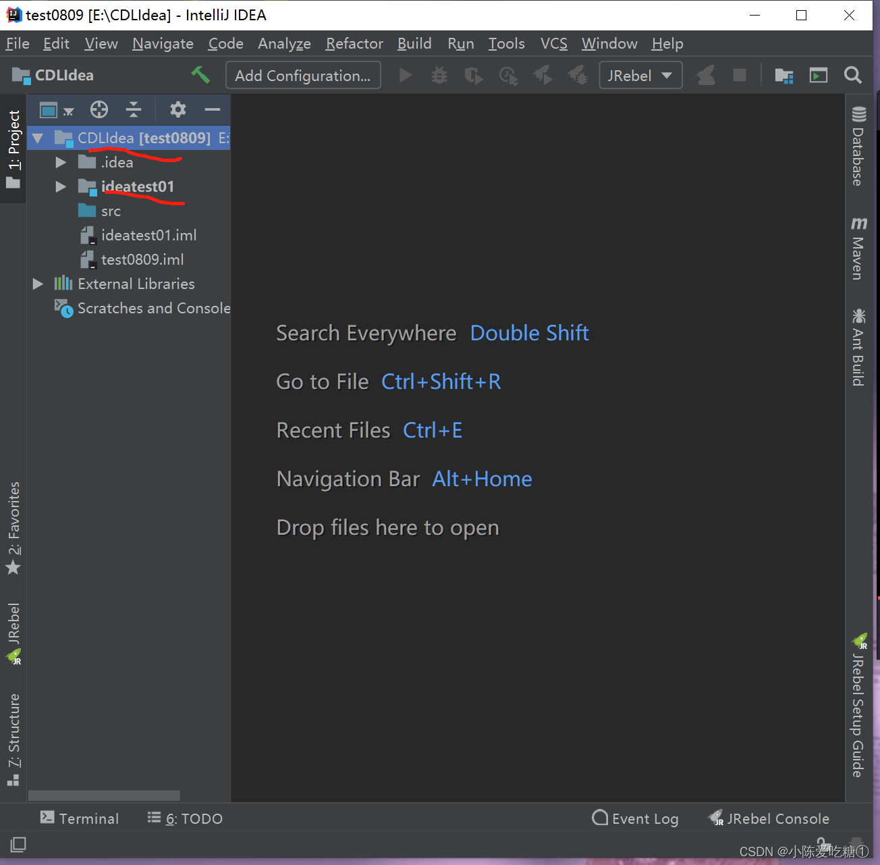Open the Terminal tab
This screenshot has height=865, width=880.
pos(80,818)
